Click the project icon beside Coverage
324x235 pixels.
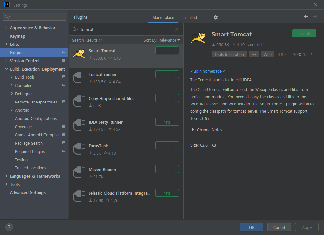(x=64, y=126)
